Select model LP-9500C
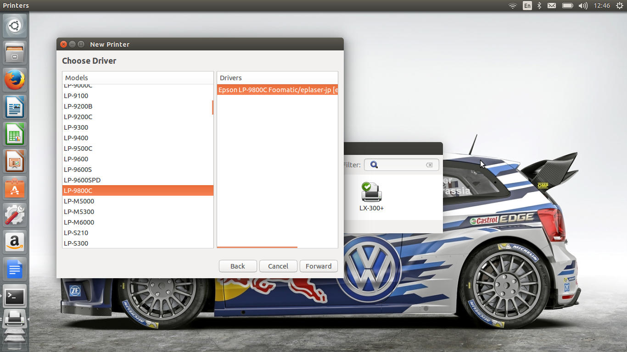627x352 pixels. coord(138,148)
